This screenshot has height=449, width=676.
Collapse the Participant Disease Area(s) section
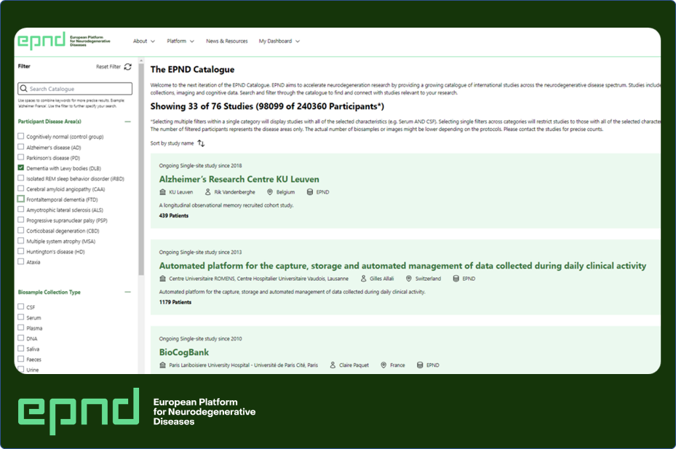coord(128,122)
